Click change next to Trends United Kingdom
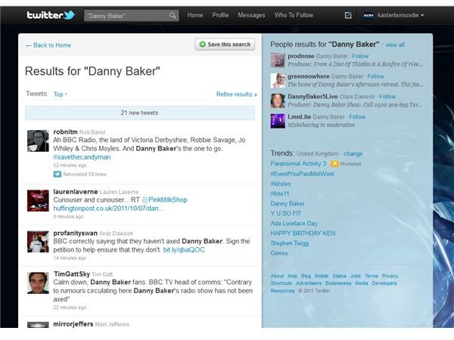The height and width of the screenshot is (340, 454). pyautogui.click(x=353, y=154)
